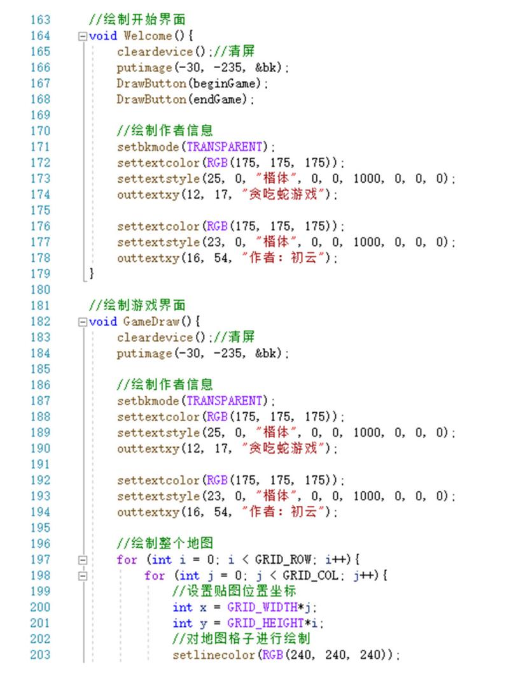Place cursor on GameDraw function name

pyautogui.click(x=151, y=322)
